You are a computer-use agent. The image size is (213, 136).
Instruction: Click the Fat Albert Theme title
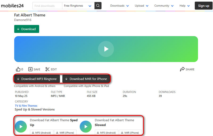coord(30,15)
